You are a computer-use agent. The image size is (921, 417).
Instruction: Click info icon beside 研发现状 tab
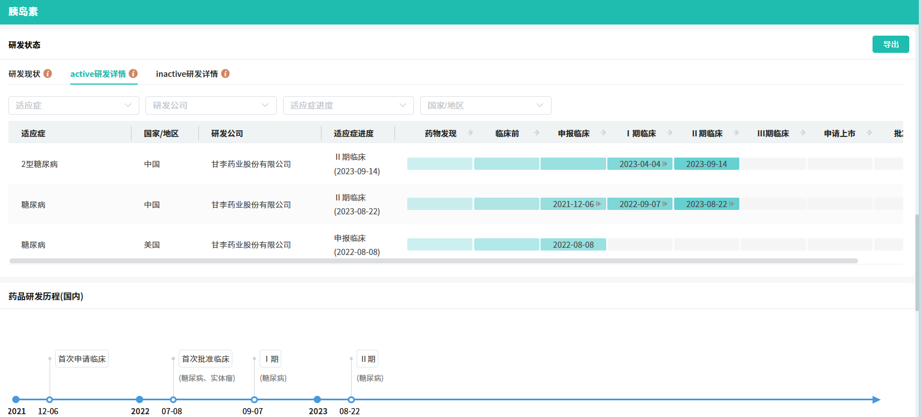[48, 73]
